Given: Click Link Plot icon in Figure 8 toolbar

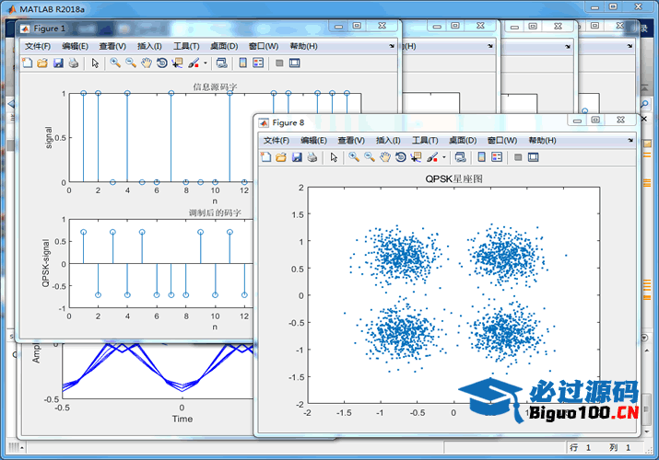Looking at the screenshot, I should coord(460,157).
